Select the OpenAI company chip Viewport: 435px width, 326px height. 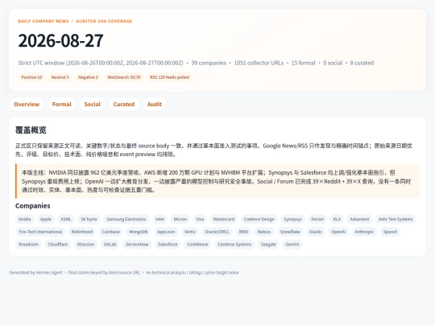tap(338, 232)
